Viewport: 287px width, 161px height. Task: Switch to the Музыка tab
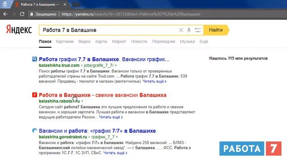187,42
